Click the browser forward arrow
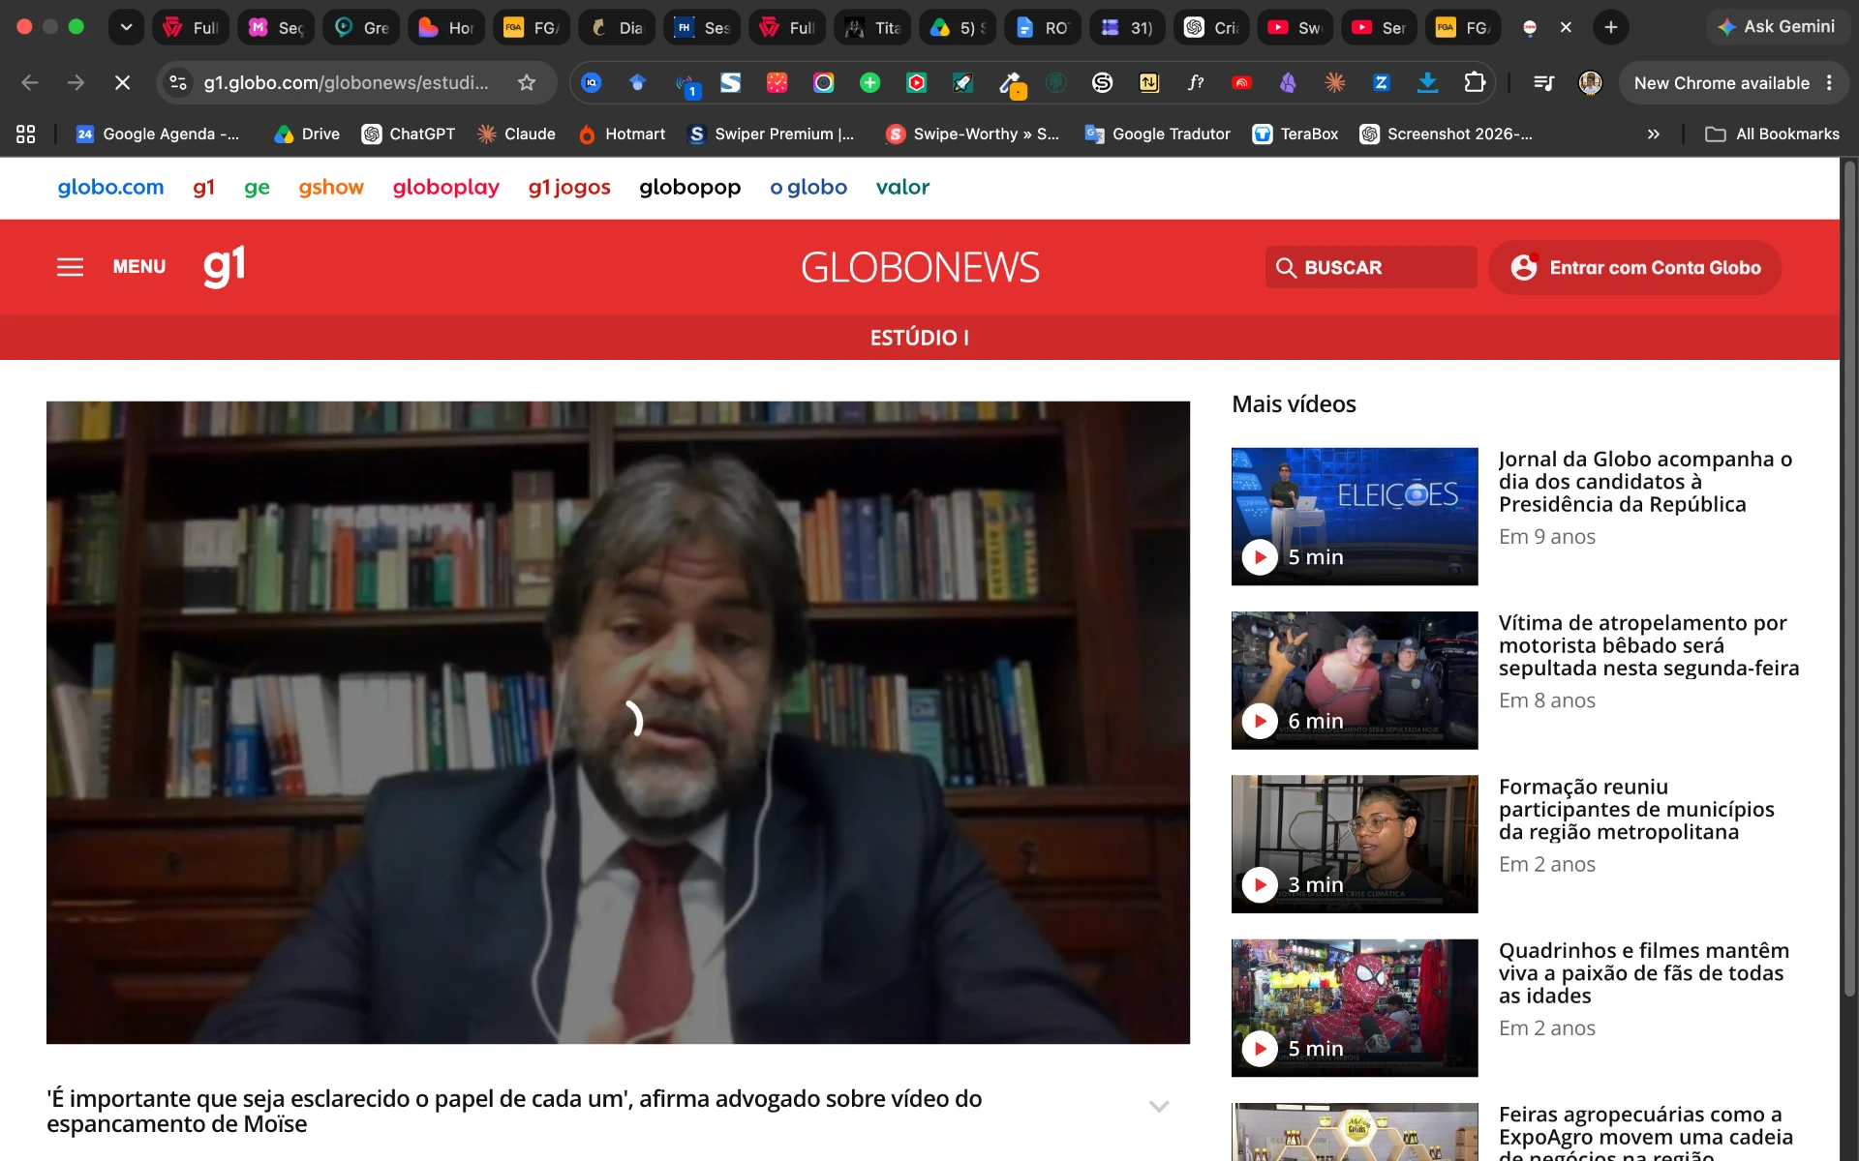This screenshot has height=1161, width=1859. (76, 83)
